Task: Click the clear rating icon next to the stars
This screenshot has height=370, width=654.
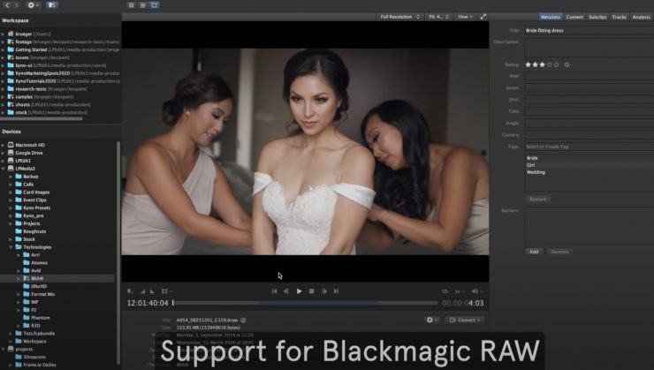Action: coord(567,64)
